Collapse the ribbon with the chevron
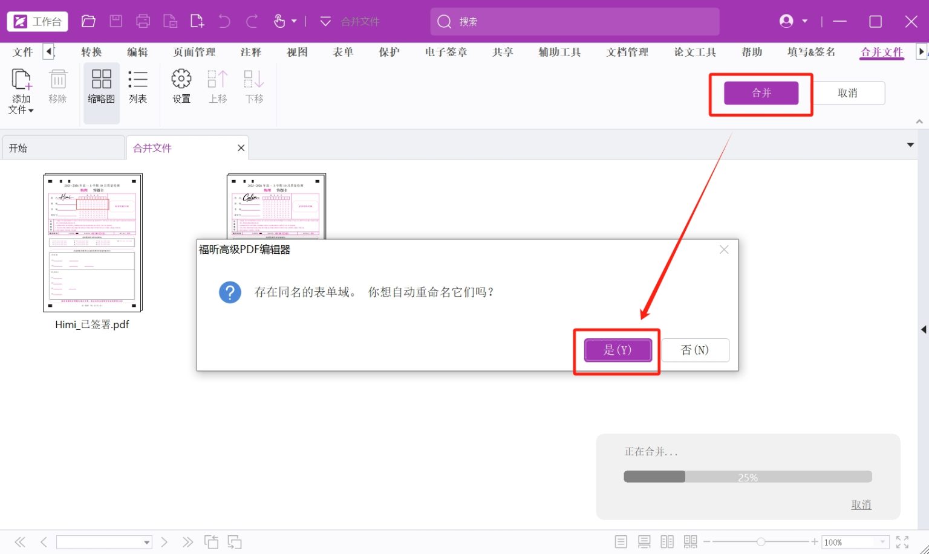The height and width of the screenshot is (554, 929). 919,121
